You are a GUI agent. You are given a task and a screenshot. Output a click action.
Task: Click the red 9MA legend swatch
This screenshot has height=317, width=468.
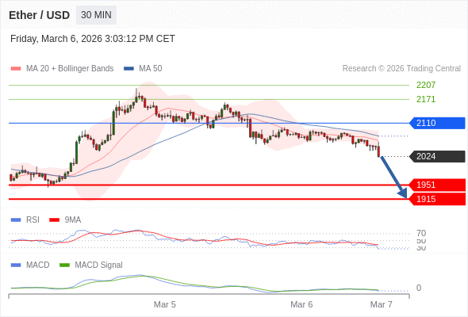[54, 220]
